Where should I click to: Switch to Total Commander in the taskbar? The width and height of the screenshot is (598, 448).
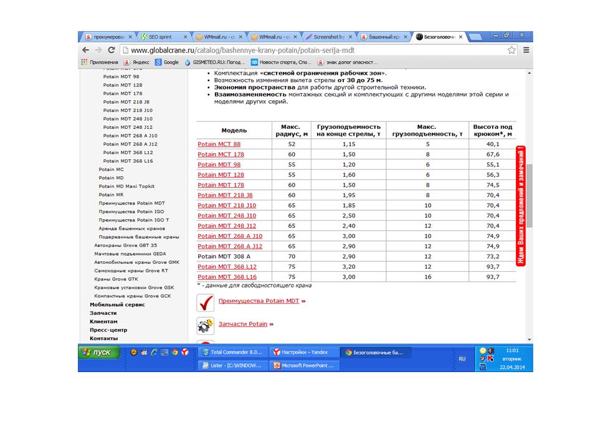click(232, 352)
